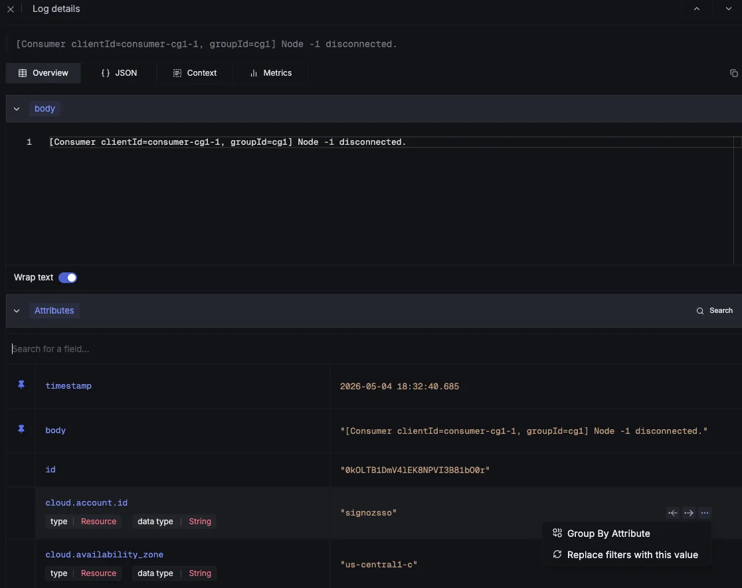Screen dimensions: 742x588
Task: Click the Search button in Attributes header
Action: tap(715, 310)
